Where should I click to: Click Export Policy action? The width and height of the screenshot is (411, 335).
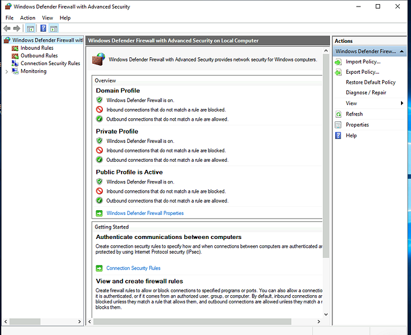pos(362,72)
